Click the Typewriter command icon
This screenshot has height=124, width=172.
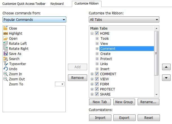[5, 64]
